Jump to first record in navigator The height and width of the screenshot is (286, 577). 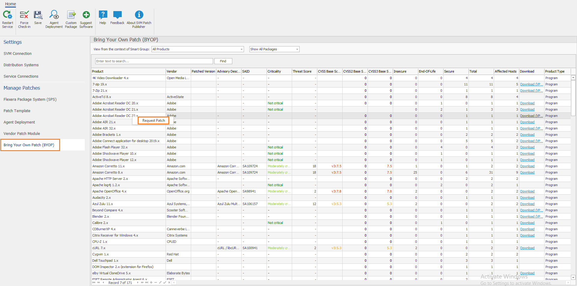pos(94,282)
